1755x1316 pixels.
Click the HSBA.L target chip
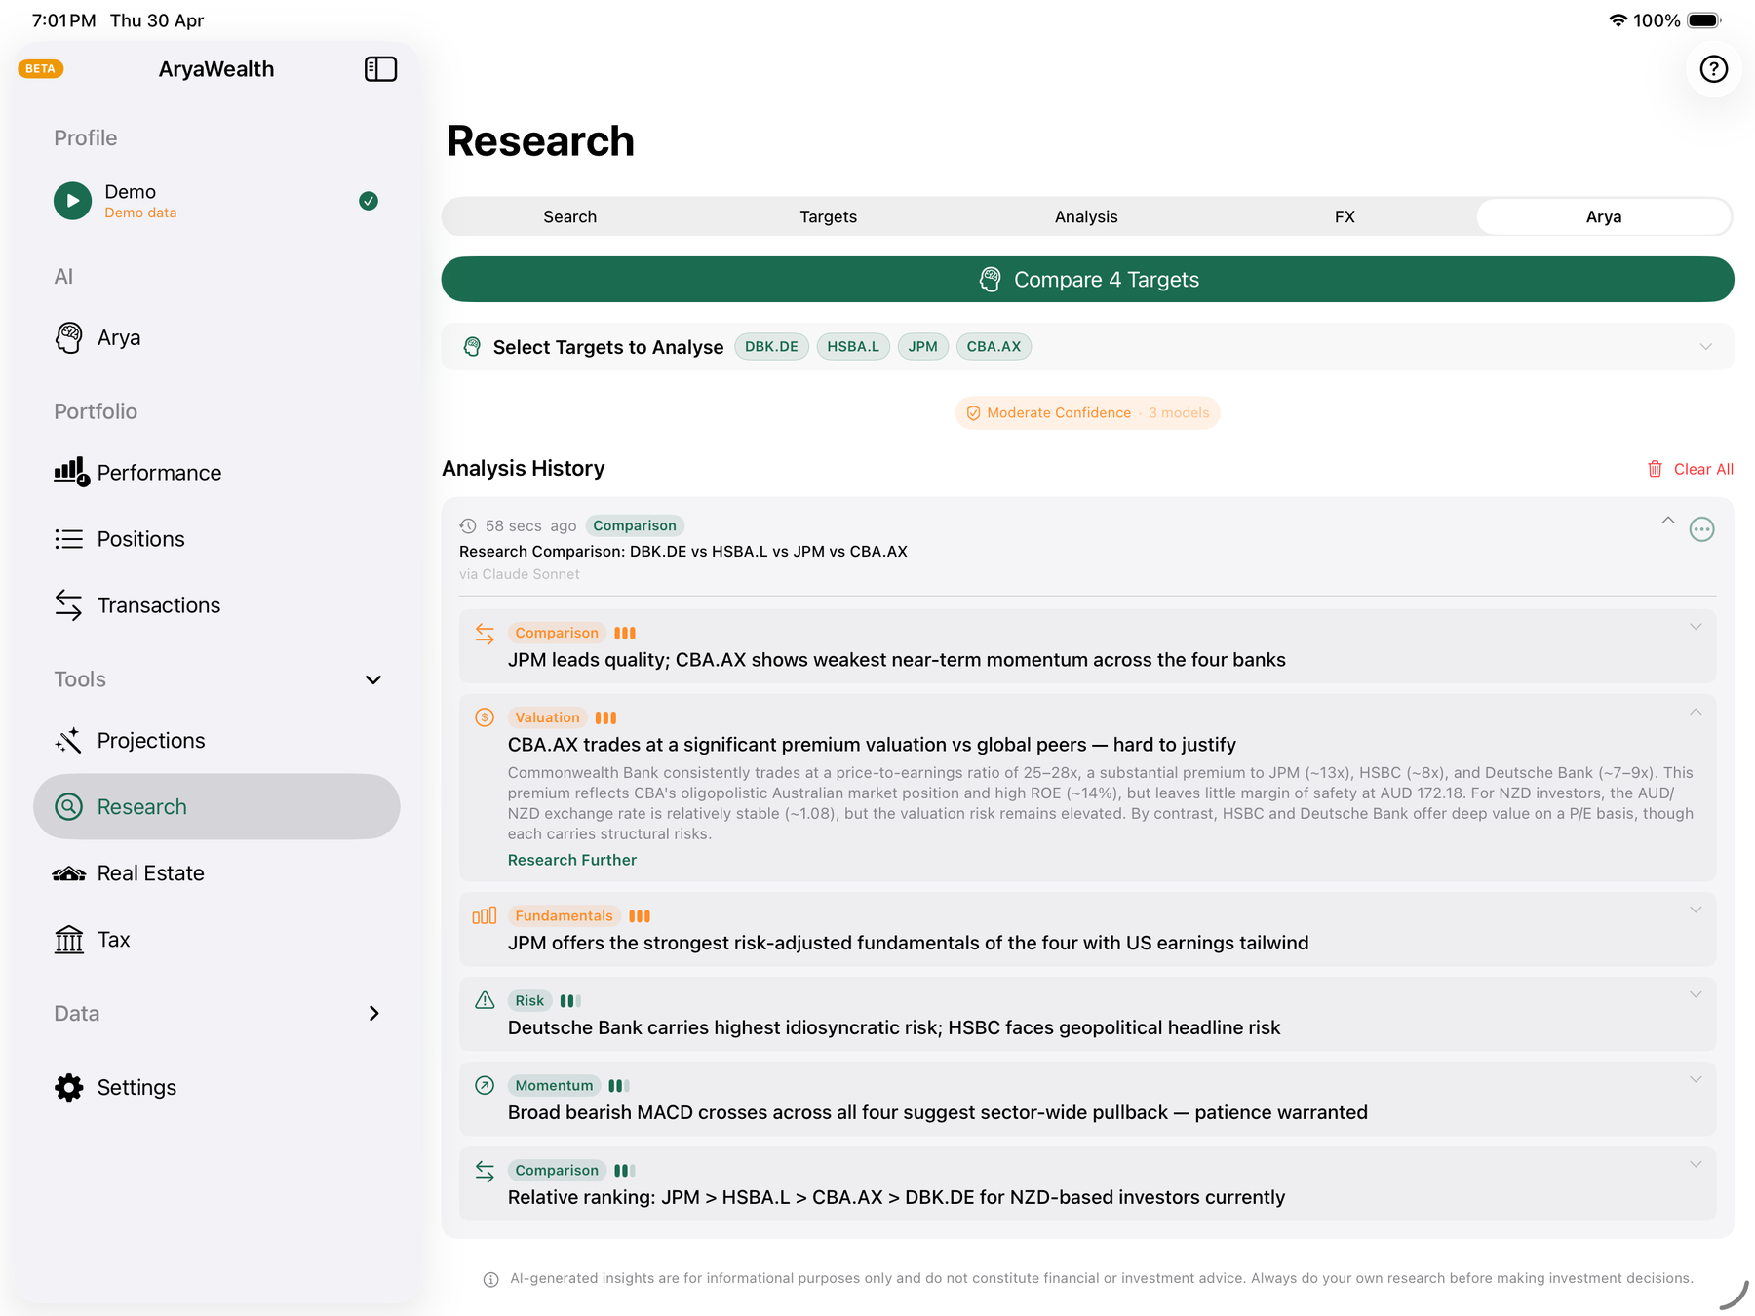tap(853, 347)
